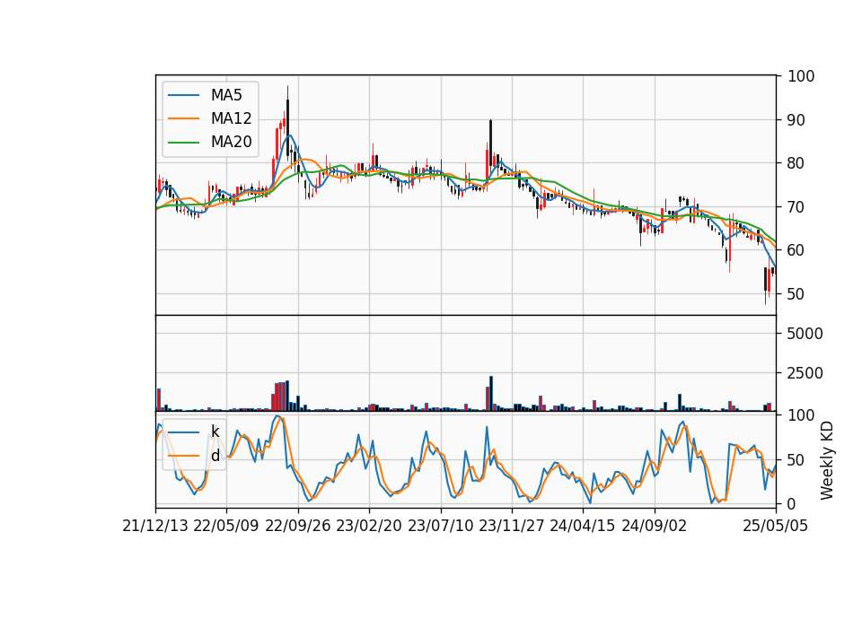The height and width of the screenshot is (619, 862).
Task: Click the date label 24/09/02
Action: [655, 526]
